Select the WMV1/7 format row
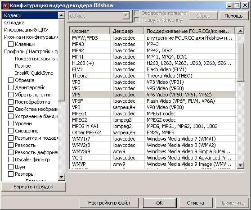This screenshot has height=210, width=251. 152,139
